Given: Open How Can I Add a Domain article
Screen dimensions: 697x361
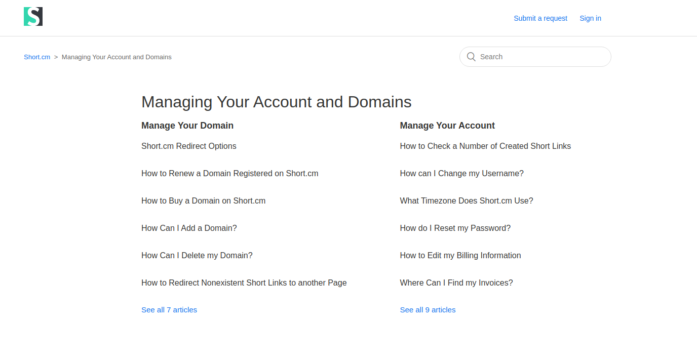Looking at the screenshot, I should click(x=189, y=228).
